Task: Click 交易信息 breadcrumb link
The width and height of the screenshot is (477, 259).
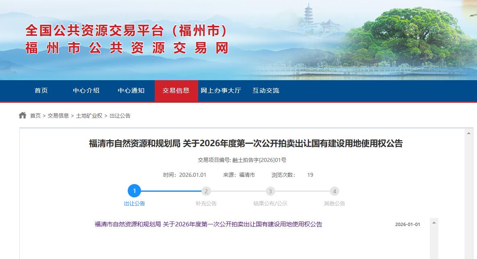Action: (58, 116)
